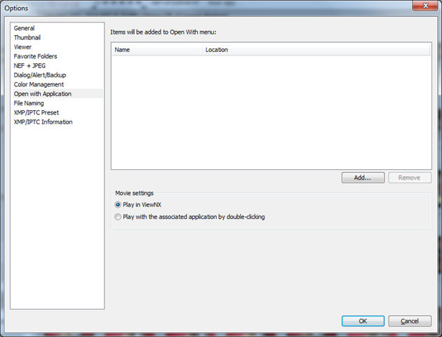442x337 pixels.
Task: Select General in the options list
Action: (24, 28)
